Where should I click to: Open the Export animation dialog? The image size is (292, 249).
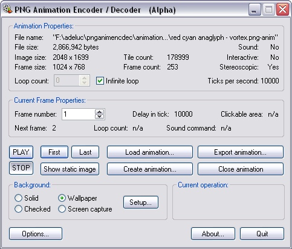coord(241,152)
